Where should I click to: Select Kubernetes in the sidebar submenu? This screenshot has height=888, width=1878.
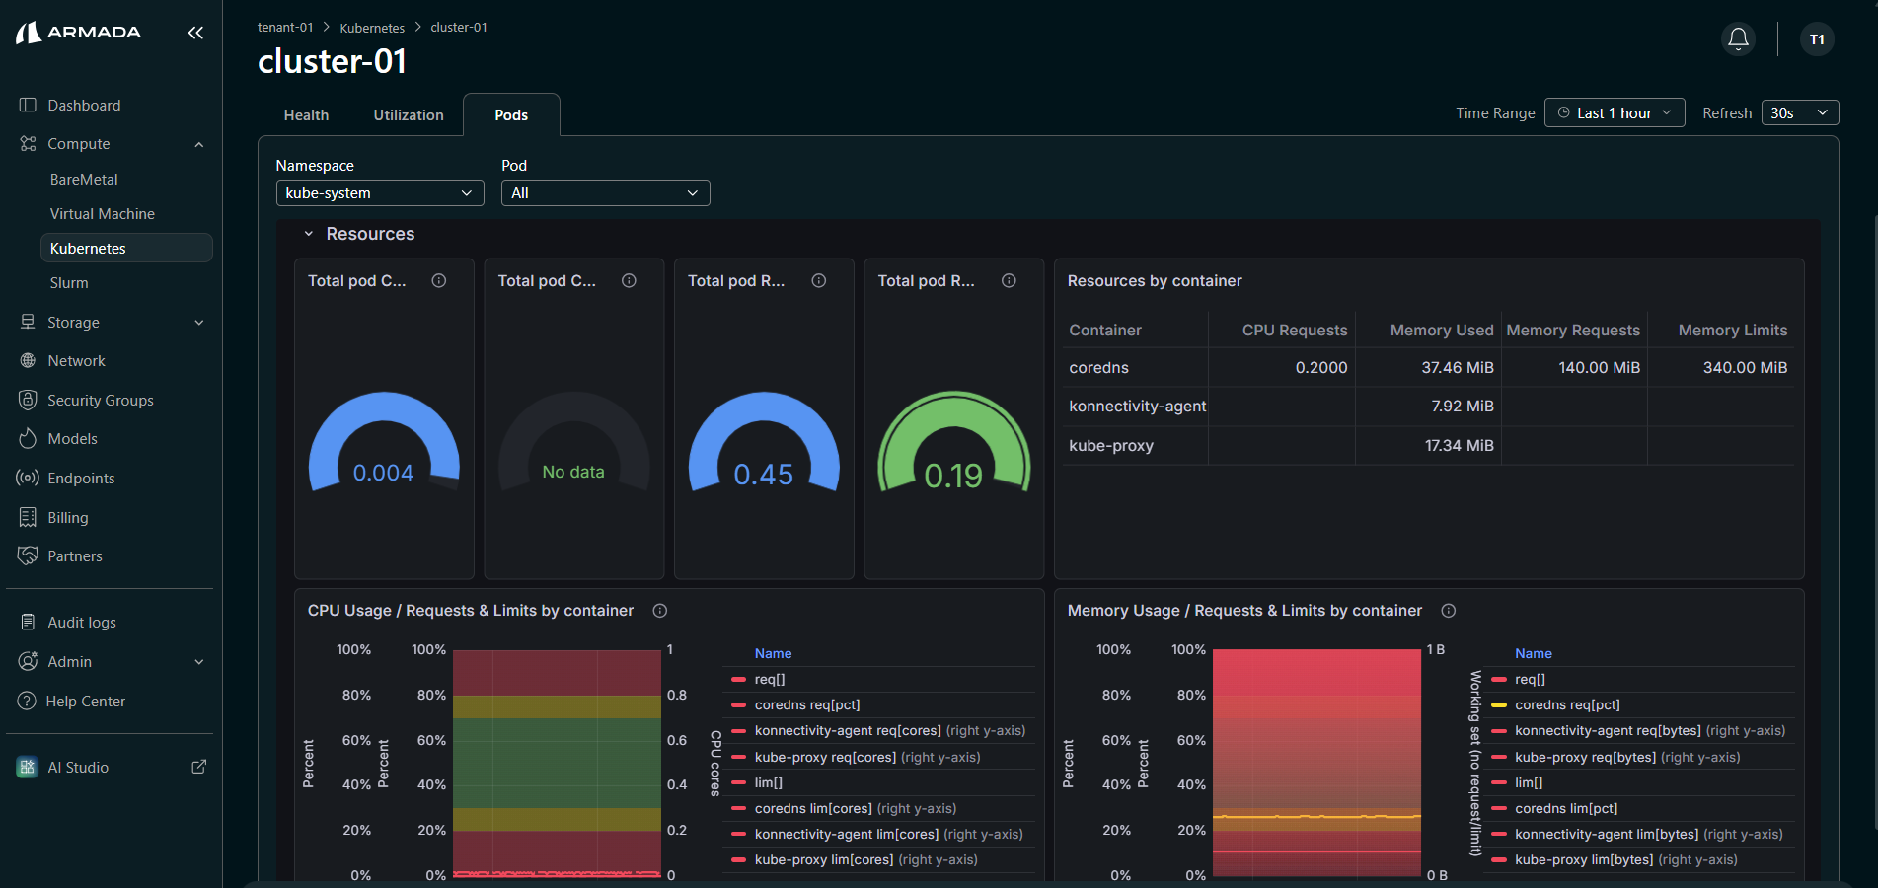click(126, 249)
